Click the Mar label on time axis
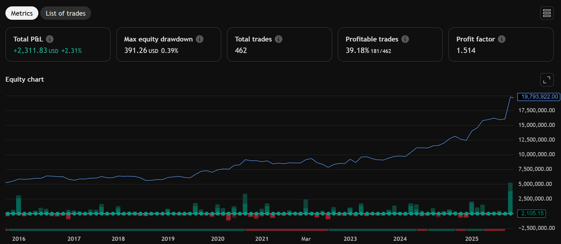The height and width of the screenshot is (244, 561). pos(306,239)
